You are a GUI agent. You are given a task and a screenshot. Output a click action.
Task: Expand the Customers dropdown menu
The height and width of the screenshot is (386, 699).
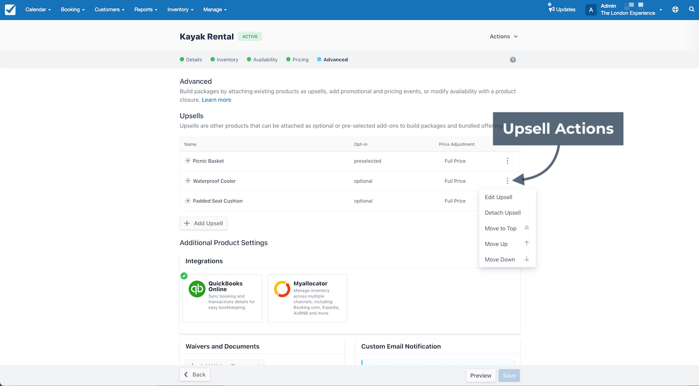coord(109,9)
